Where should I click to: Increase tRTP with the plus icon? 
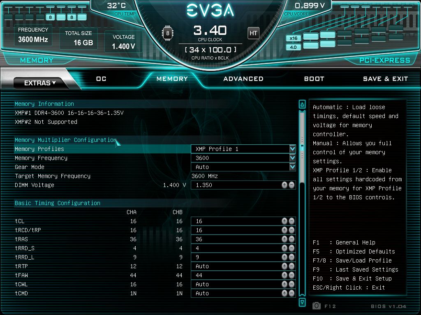click(285, 266)
